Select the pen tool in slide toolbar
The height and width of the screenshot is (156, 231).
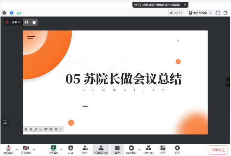36,129
